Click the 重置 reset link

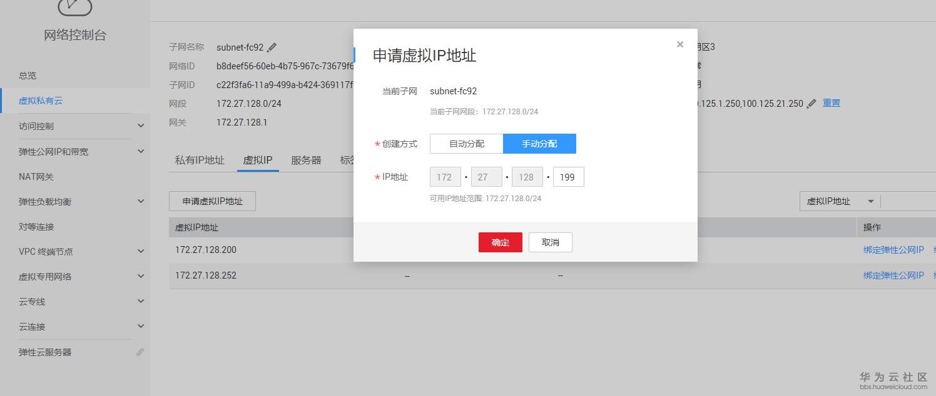(832, 104)
